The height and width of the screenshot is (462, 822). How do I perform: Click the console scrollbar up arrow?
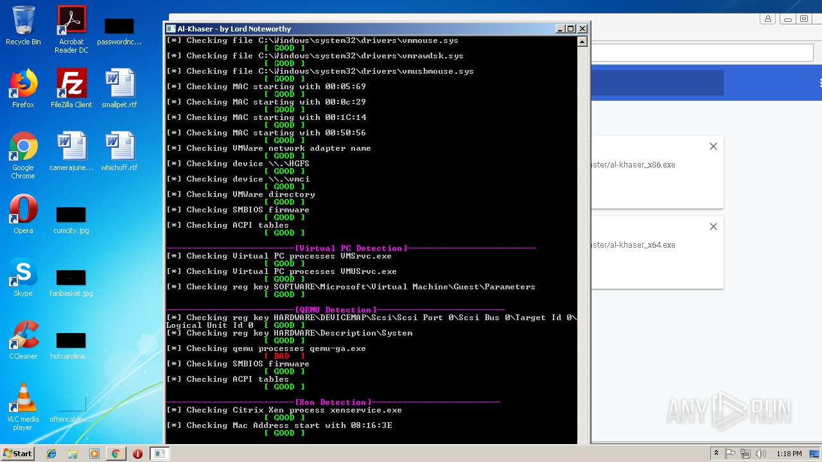click(x=582, y=42)
